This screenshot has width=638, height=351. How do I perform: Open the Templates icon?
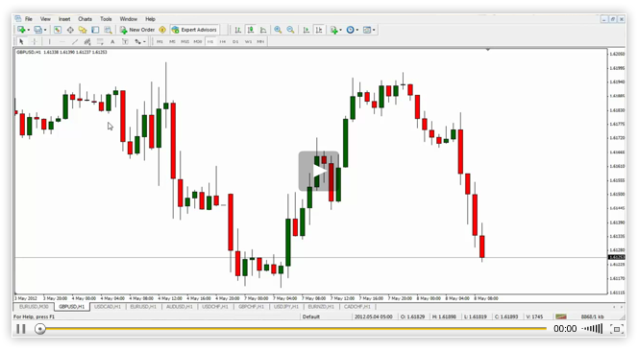pos(367,30)
